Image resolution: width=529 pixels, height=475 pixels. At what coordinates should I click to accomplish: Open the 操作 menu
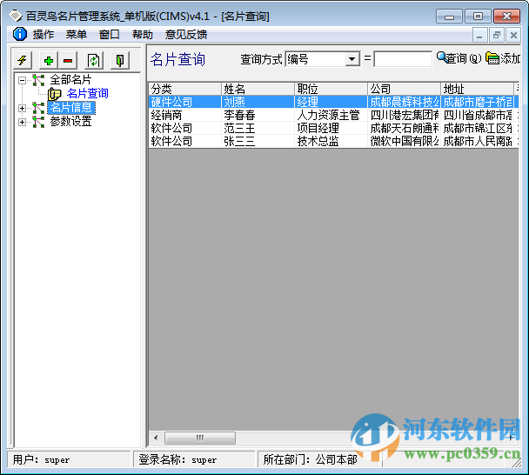[x=44, y=35]
